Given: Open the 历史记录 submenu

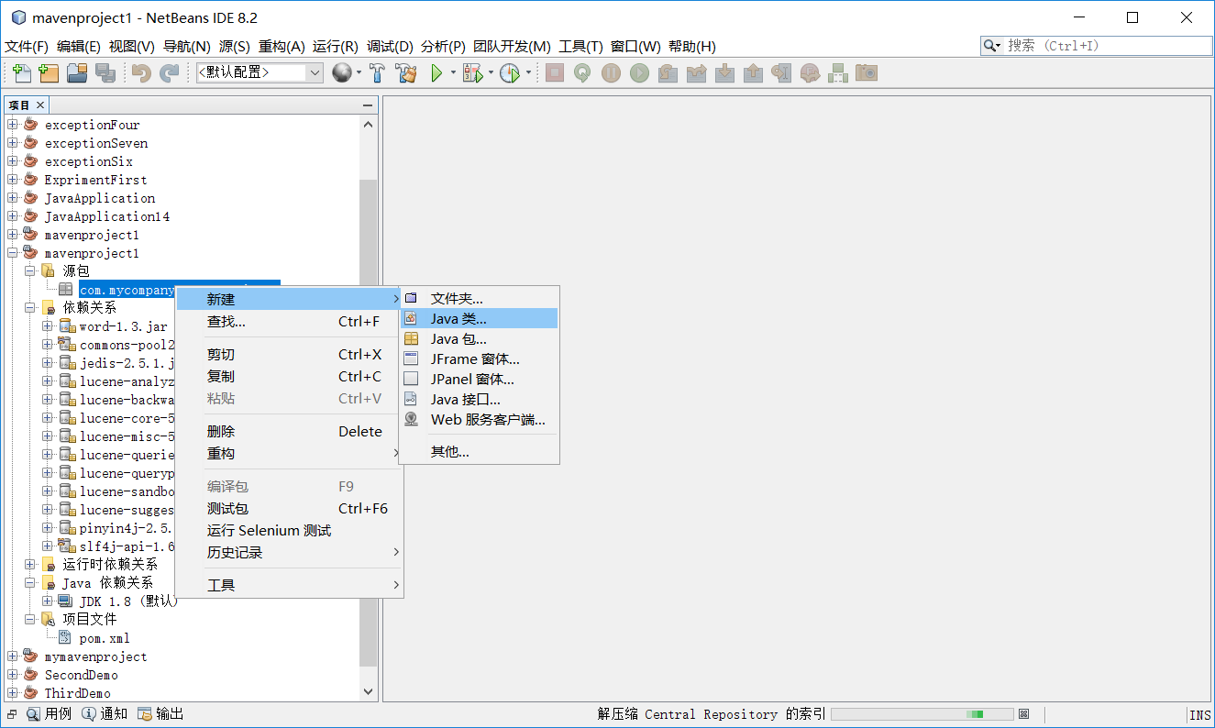Looking at the screenshot, I should (289, 553).
